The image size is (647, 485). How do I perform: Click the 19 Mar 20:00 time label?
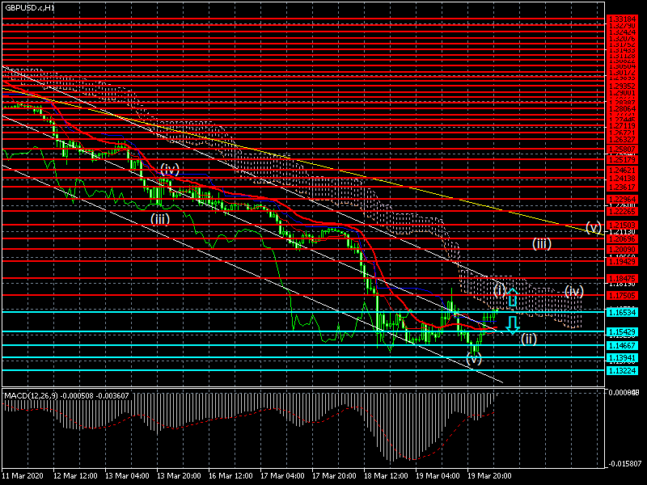[489, 475]
